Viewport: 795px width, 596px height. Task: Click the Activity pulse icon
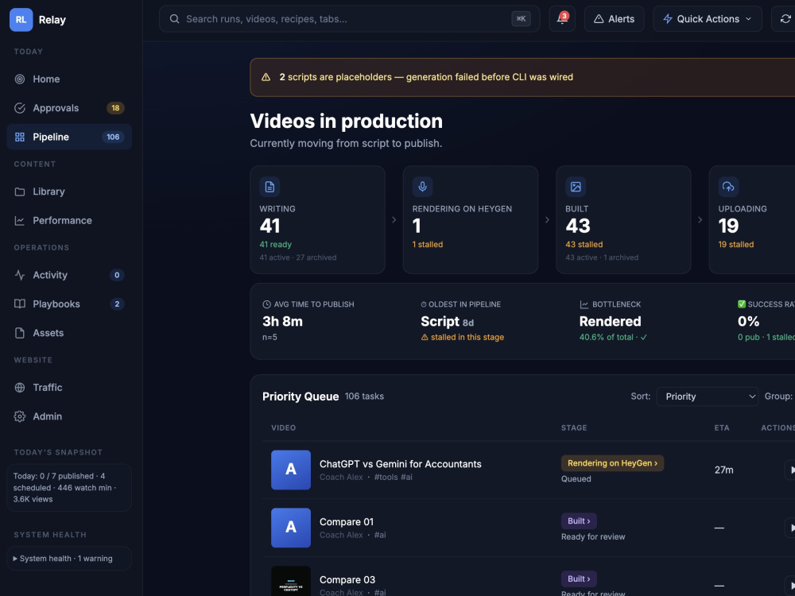[x=20, y=275]
